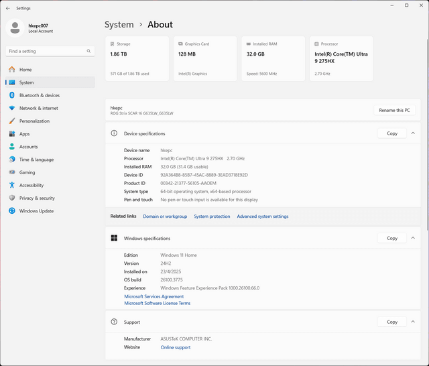
Task: Select Bluetooth & devices in sidebar
Action: click(50, 95)
